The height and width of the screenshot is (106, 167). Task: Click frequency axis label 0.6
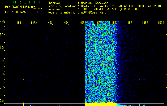2,101
